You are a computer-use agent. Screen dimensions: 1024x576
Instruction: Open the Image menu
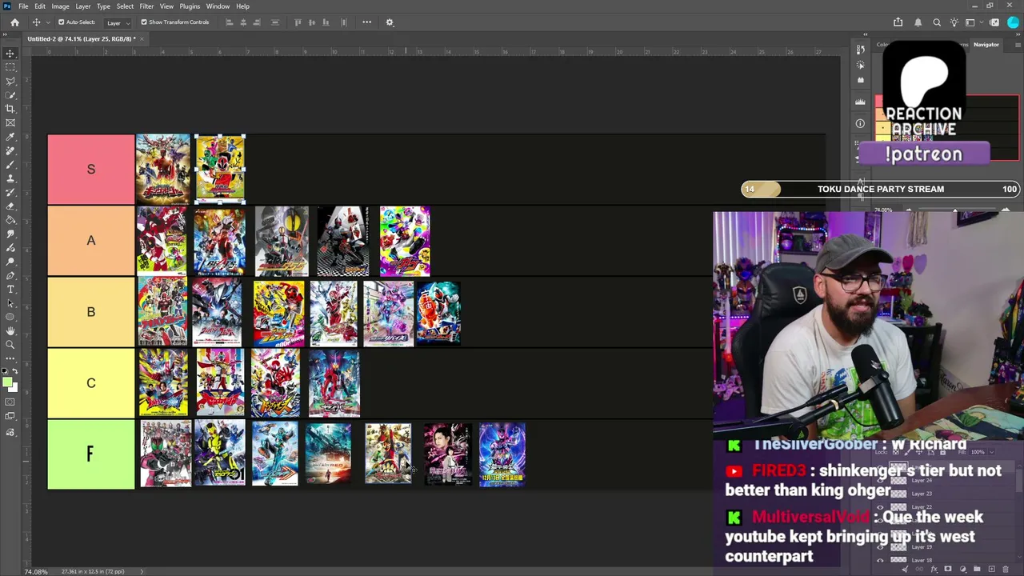coord(60,6)
